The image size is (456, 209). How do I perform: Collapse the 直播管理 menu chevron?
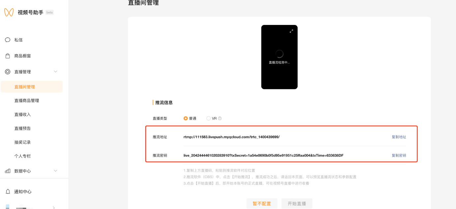pos(55,72)
